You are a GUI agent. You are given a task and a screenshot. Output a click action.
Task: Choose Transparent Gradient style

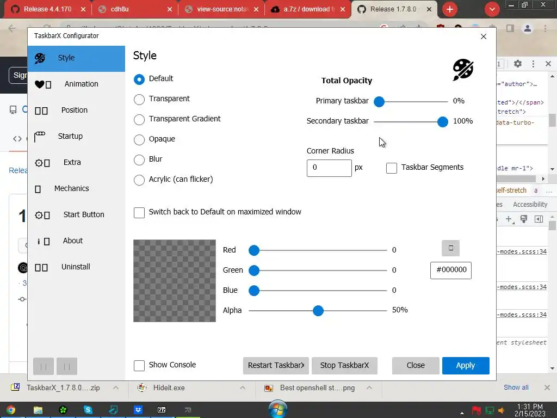coord(139,119)
